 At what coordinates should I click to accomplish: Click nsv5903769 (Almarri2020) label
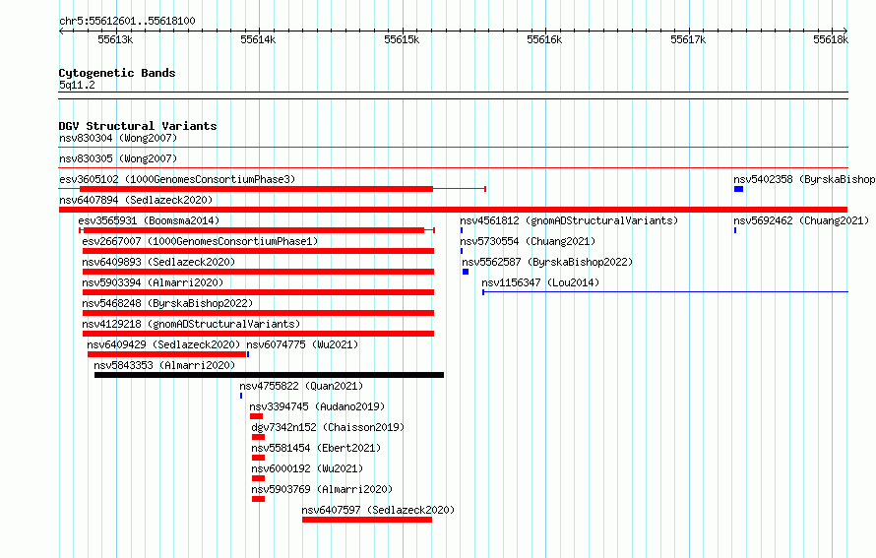[x=322, y=489]
